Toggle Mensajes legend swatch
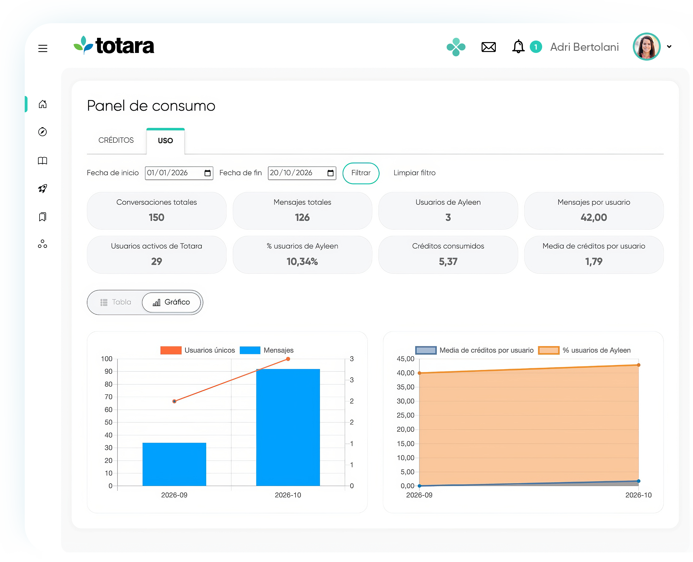Viewport: 693px width, 562px height. (x=250, y=350)
